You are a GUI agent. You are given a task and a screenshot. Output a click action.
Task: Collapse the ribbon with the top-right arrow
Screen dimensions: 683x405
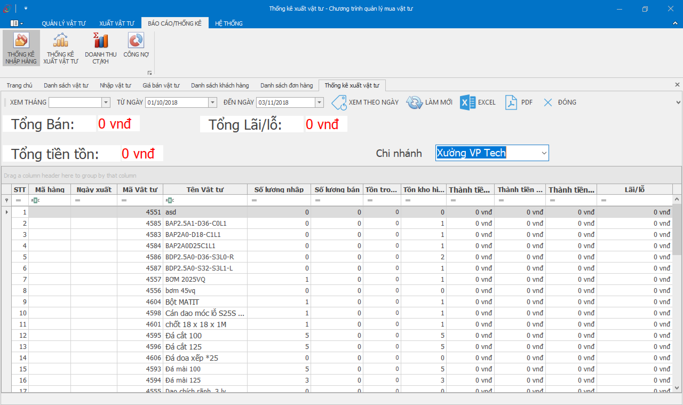[x=675, y=23]
